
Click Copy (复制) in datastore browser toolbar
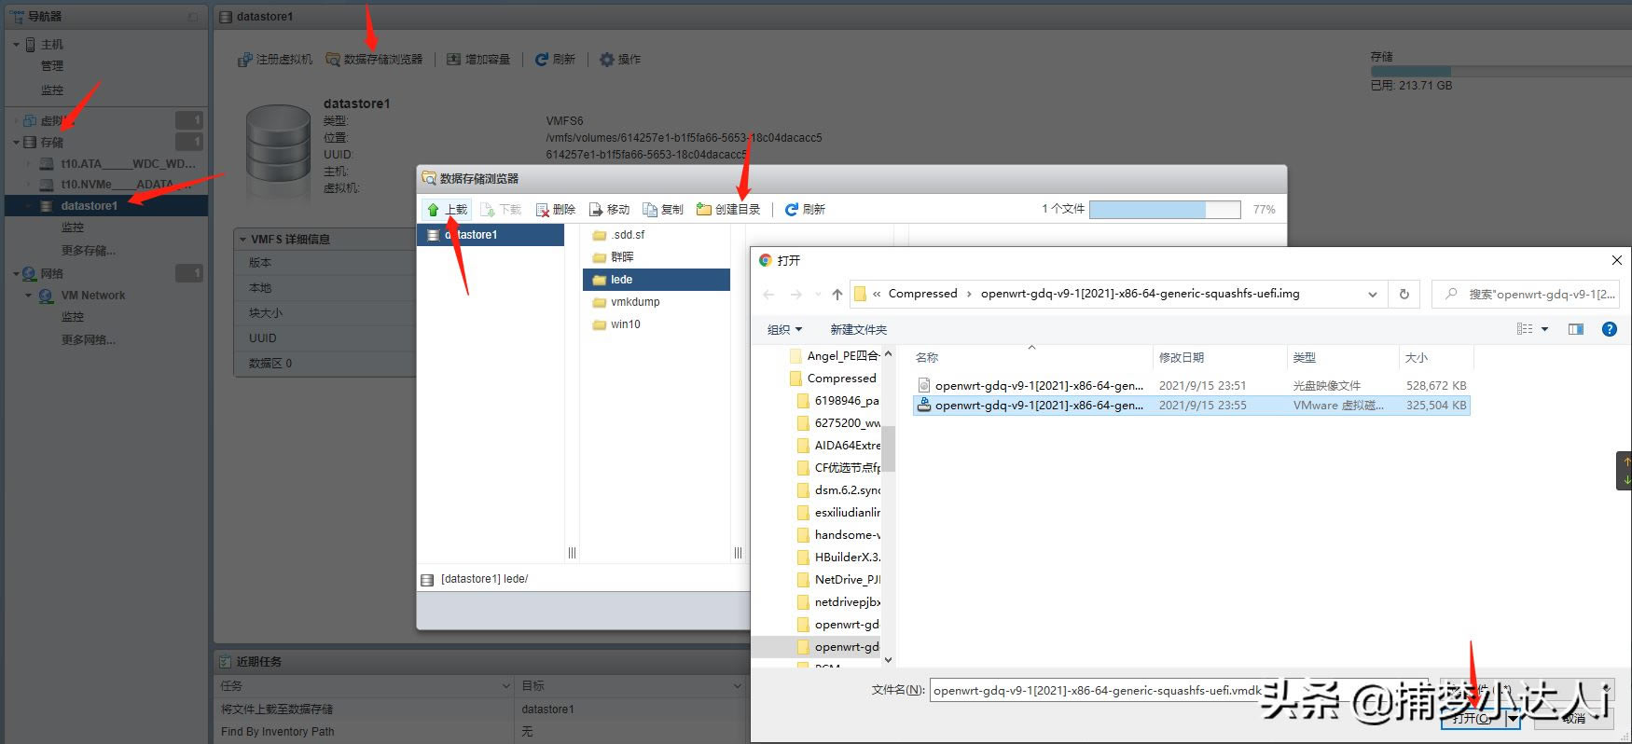pos(663,210)
